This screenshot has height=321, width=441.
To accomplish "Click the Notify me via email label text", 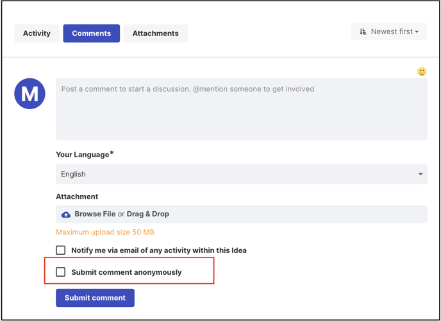I will [159, 250].
